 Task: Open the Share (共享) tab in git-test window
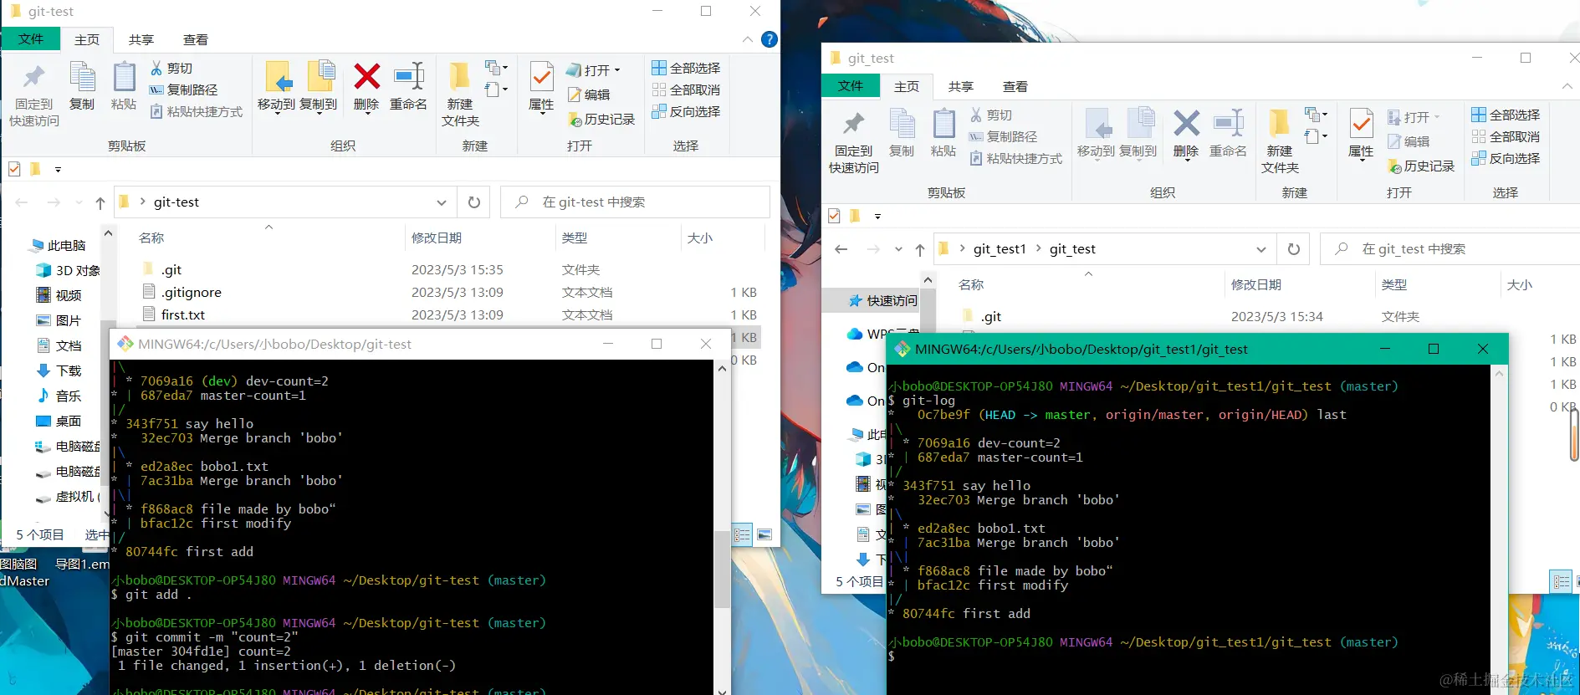point(141,39)
